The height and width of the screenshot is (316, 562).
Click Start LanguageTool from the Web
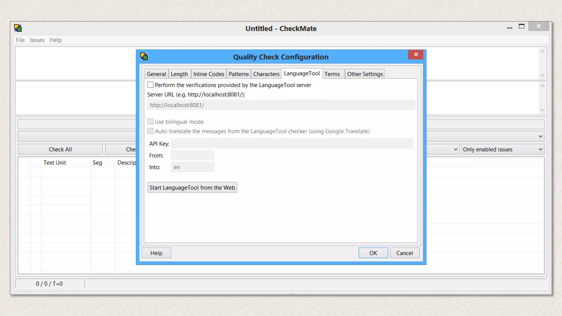pyautogui.click(x=192, y=188)
